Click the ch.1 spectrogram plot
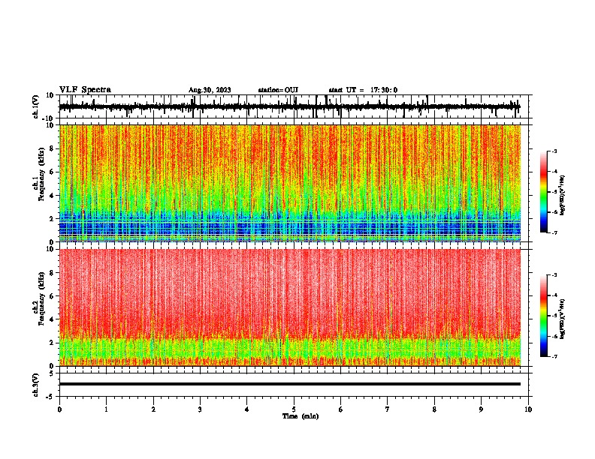This screenshot has height=459, width=595. click(290, 183)
